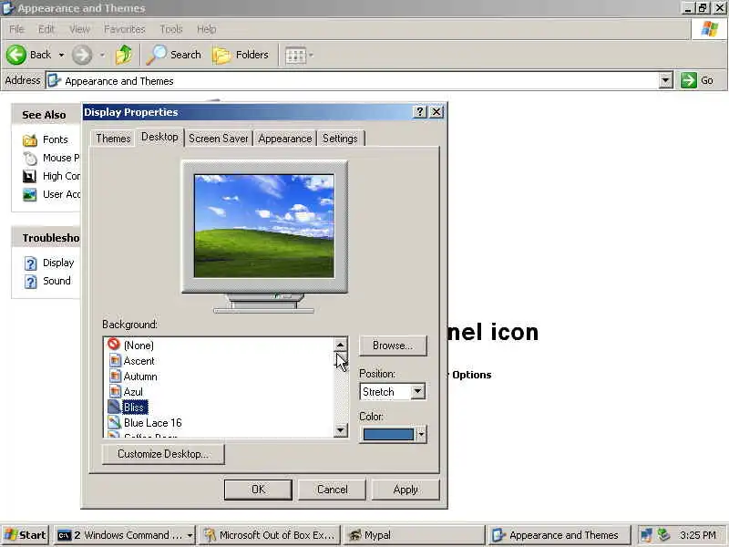Go to the Settings tab
729x547 pixels.
tap(340, 139)
